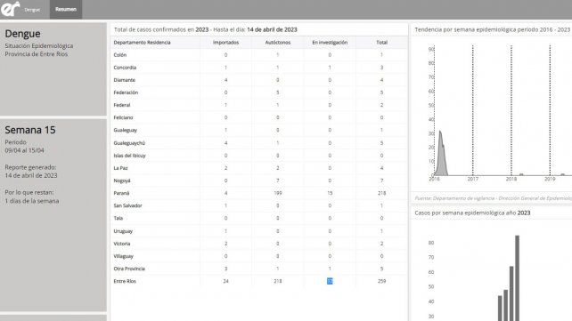Click the Total column header
This screenshot has width=572, height=321.
tap(381, 43)
